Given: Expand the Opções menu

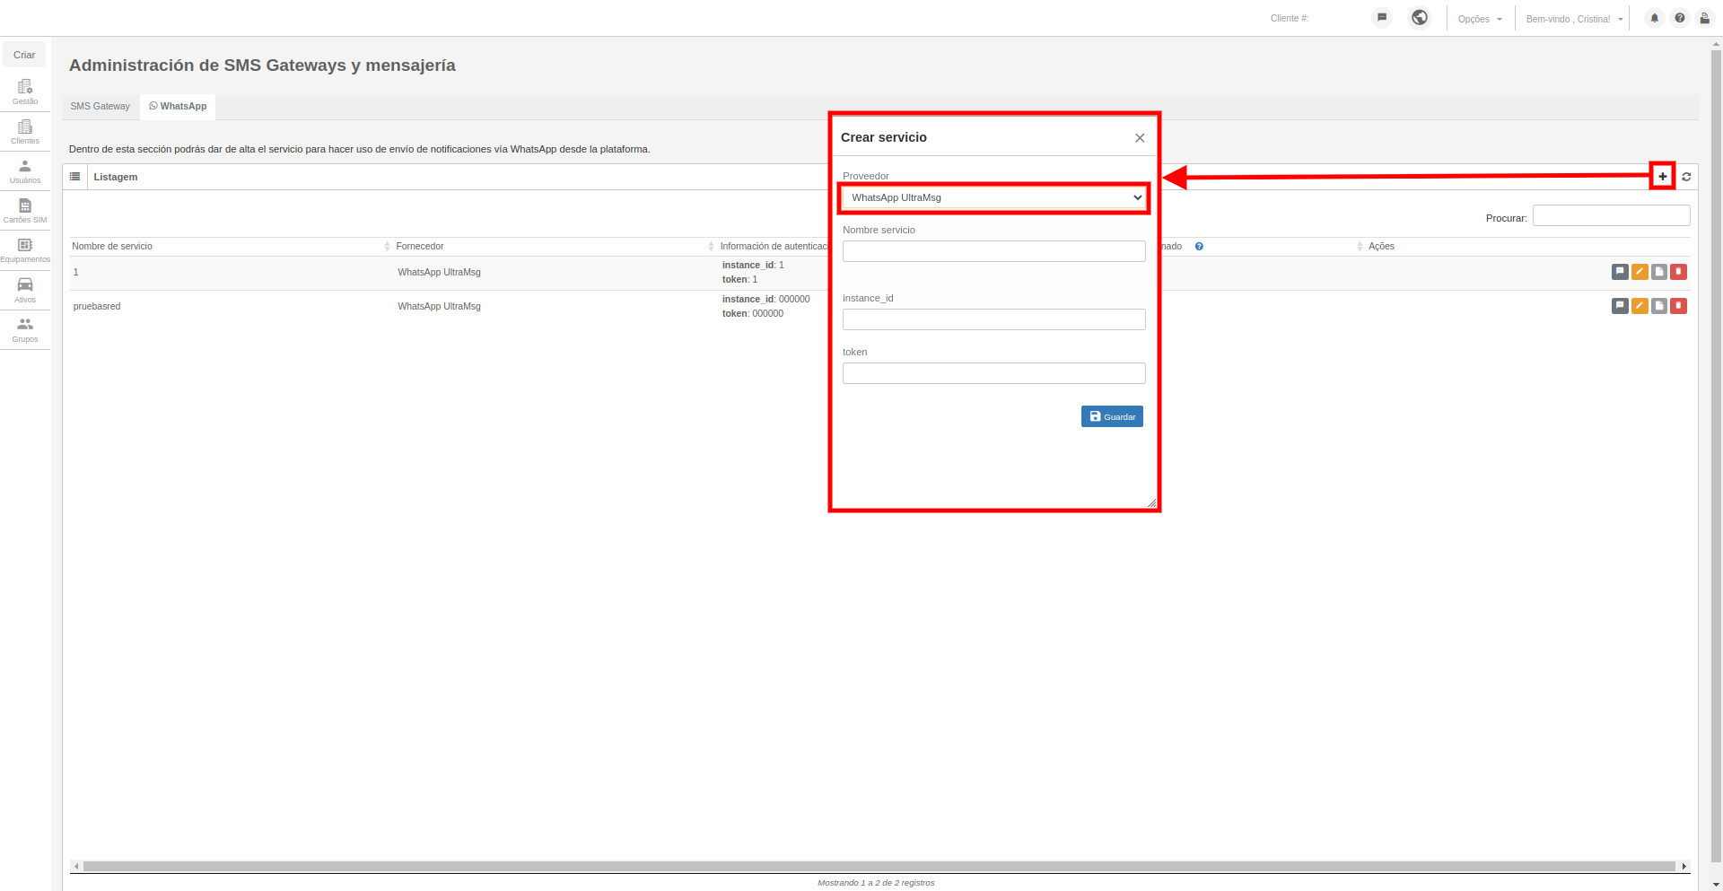Looking at the screenshot, I should [1480, 19].
